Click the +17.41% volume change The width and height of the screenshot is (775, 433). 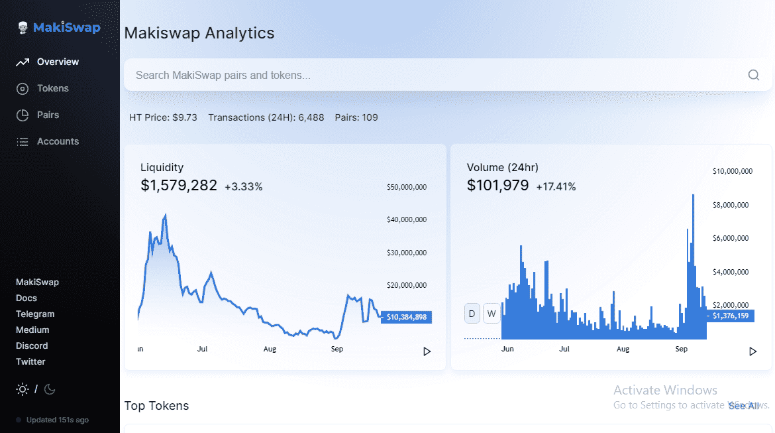(x=556, y=186)
